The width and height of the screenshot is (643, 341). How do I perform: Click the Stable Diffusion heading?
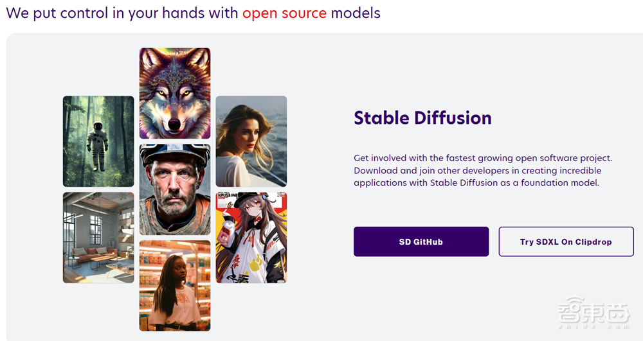tap(422, 118)
